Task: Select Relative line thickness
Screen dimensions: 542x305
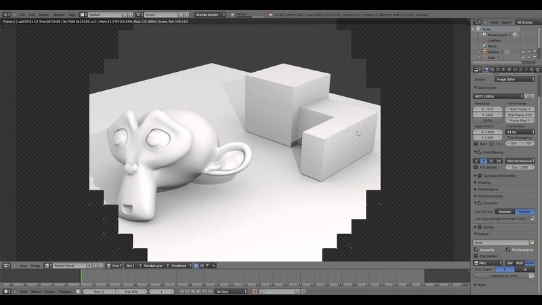Action: (524, 211)
